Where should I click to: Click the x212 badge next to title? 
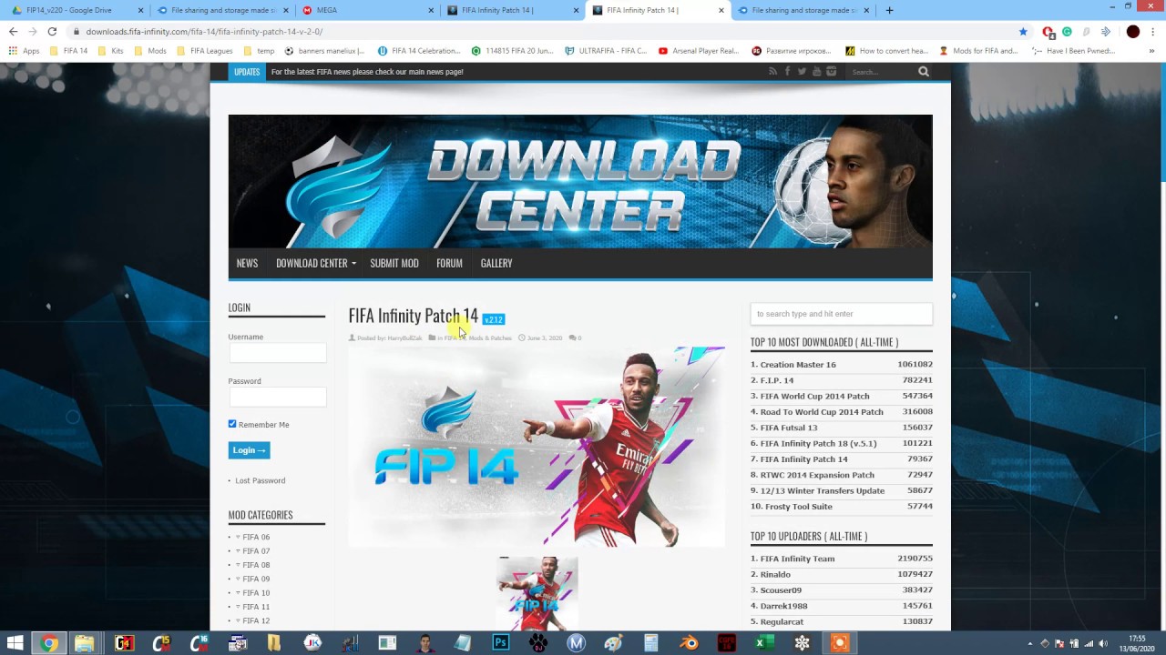pyautogui.click(x=493, y=319)
